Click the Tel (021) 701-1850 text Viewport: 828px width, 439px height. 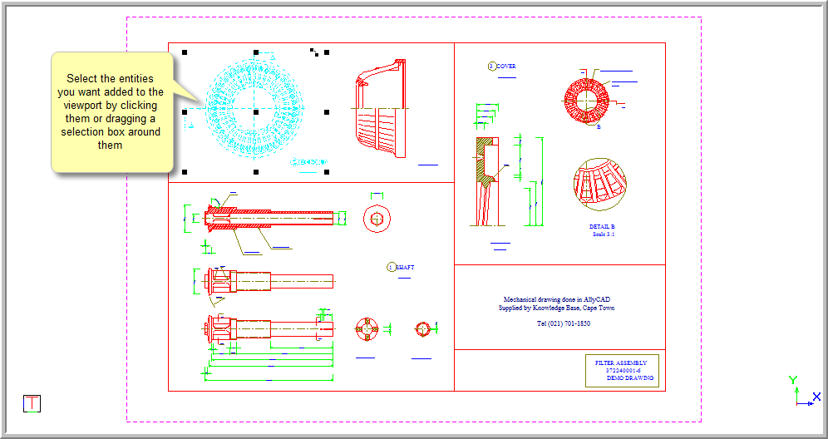[x=563, y=323]
